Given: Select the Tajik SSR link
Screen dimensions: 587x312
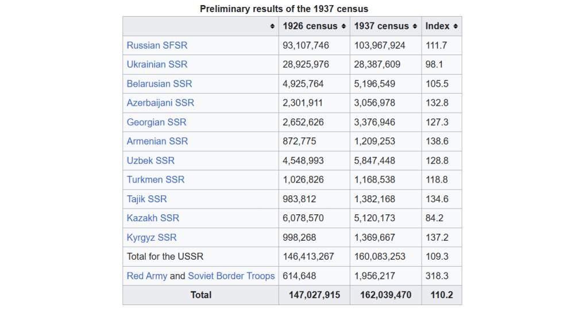Looking at the screenshot, I should click(146, 199).
